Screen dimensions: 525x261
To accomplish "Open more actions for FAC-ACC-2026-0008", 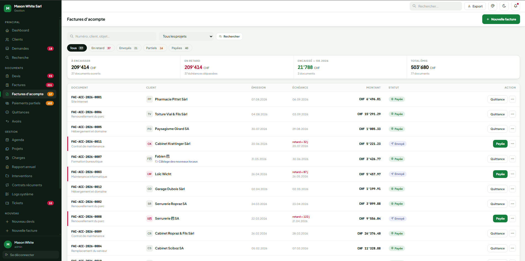I will 512,219.
